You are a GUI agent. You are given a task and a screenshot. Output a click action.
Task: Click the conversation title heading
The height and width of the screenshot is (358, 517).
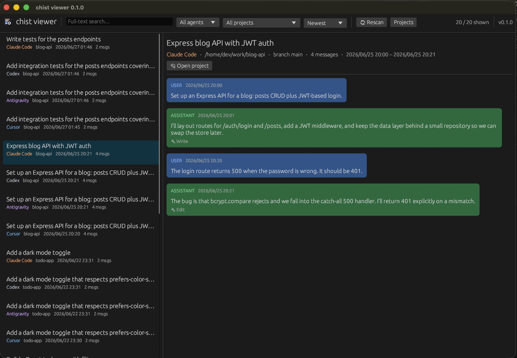[x=220, y=43]
